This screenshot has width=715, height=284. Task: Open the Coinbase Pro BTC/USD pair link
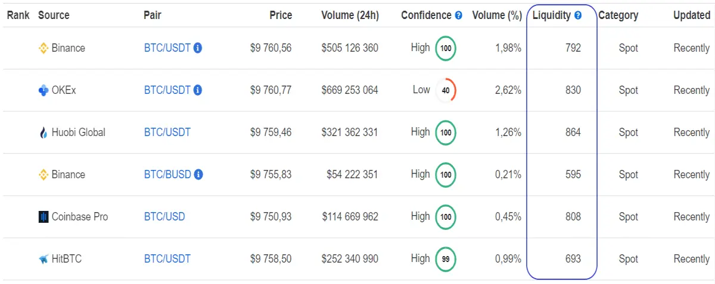coord(164,217)
